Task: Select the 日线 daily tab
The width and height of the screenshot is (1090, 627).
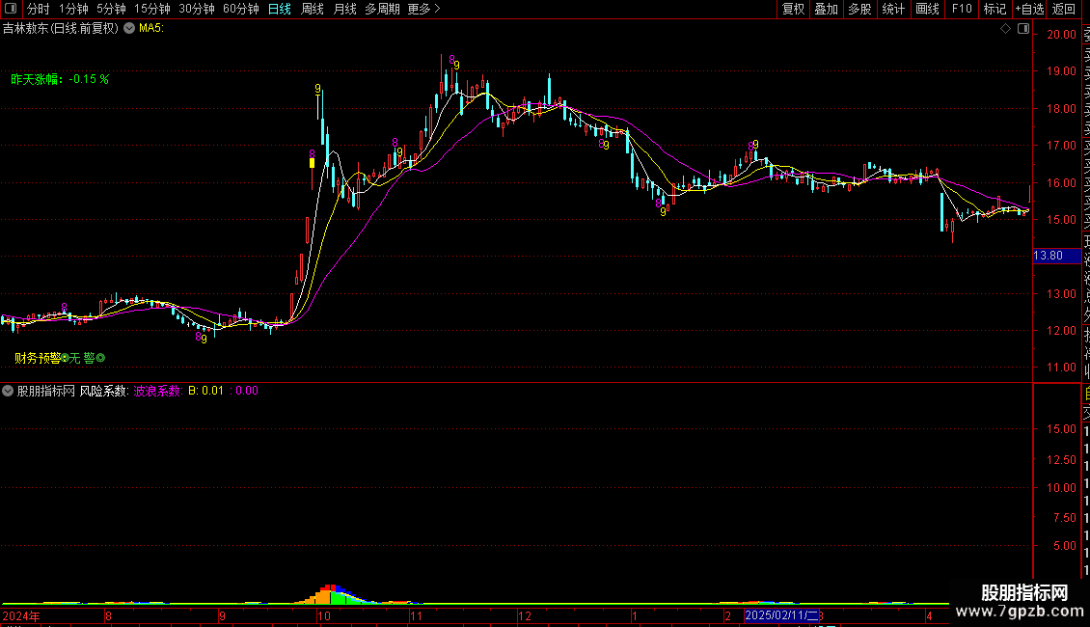Action: coord(280,9)
